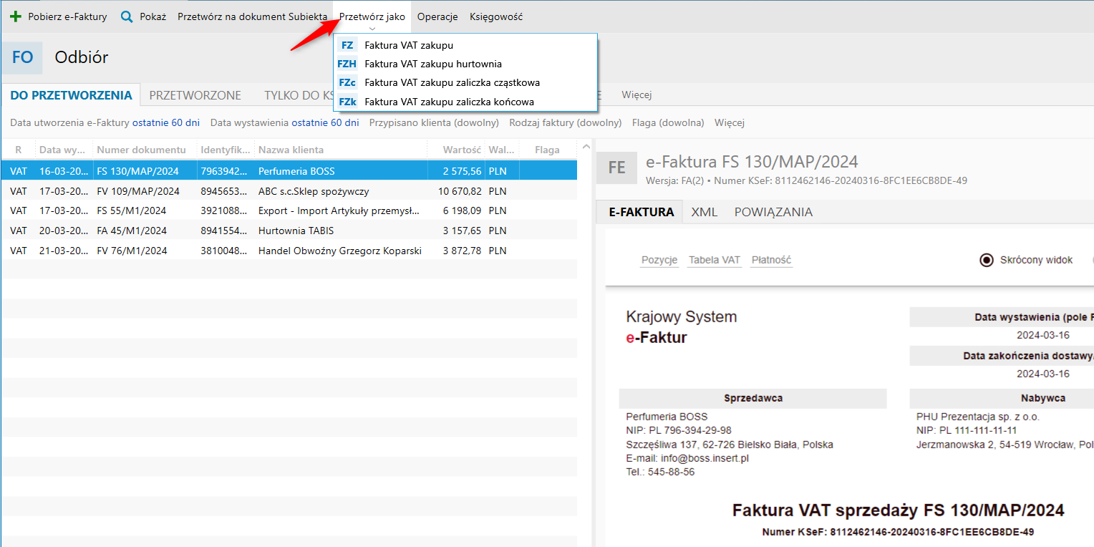This screenshot has width=1094, height=547.
Task: Click the Krajowy System e-Faktur logo text
Action: coord(681,326)
